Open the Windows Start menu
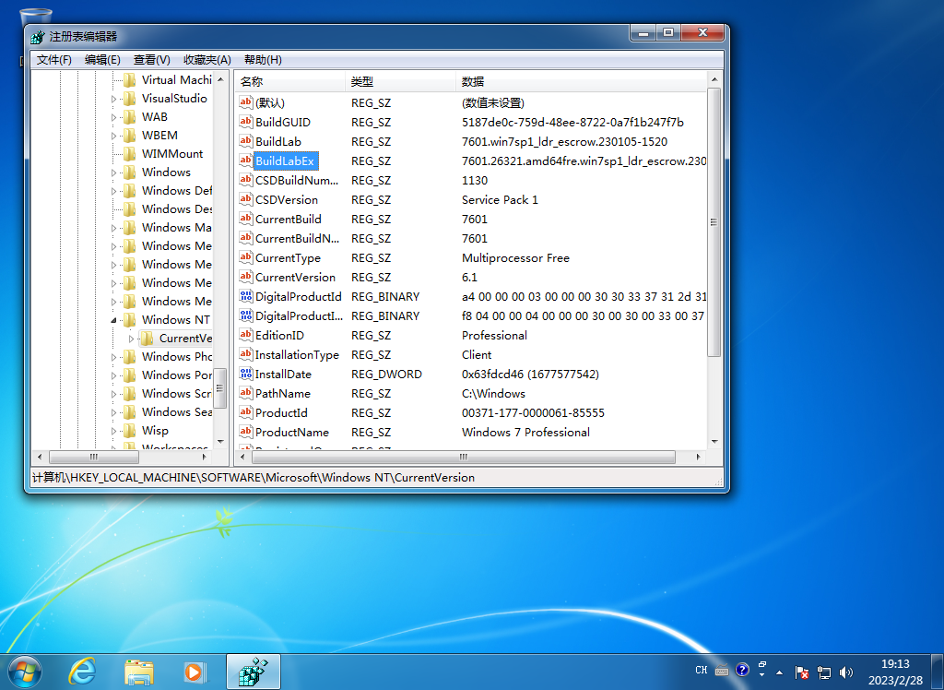 click(x=25, y=672)
